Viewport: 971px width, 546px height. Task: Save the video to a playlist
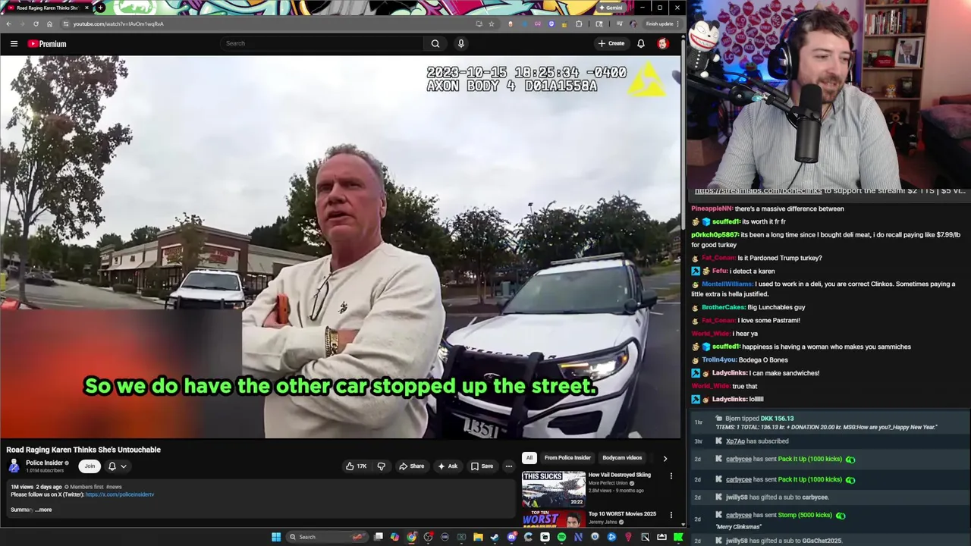coord(482,466)
